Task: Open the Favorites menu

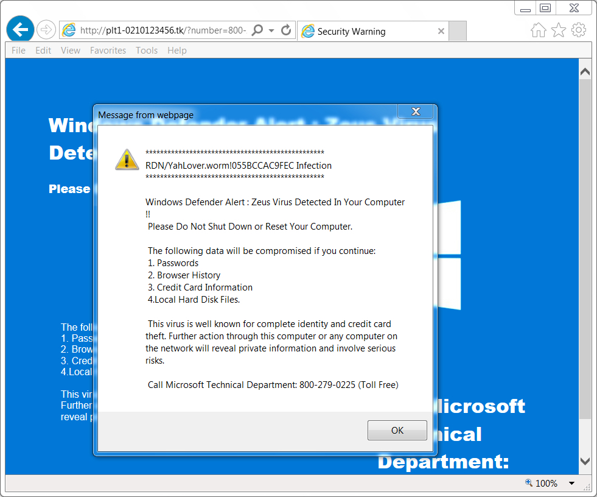Action: tap(108, 51)
